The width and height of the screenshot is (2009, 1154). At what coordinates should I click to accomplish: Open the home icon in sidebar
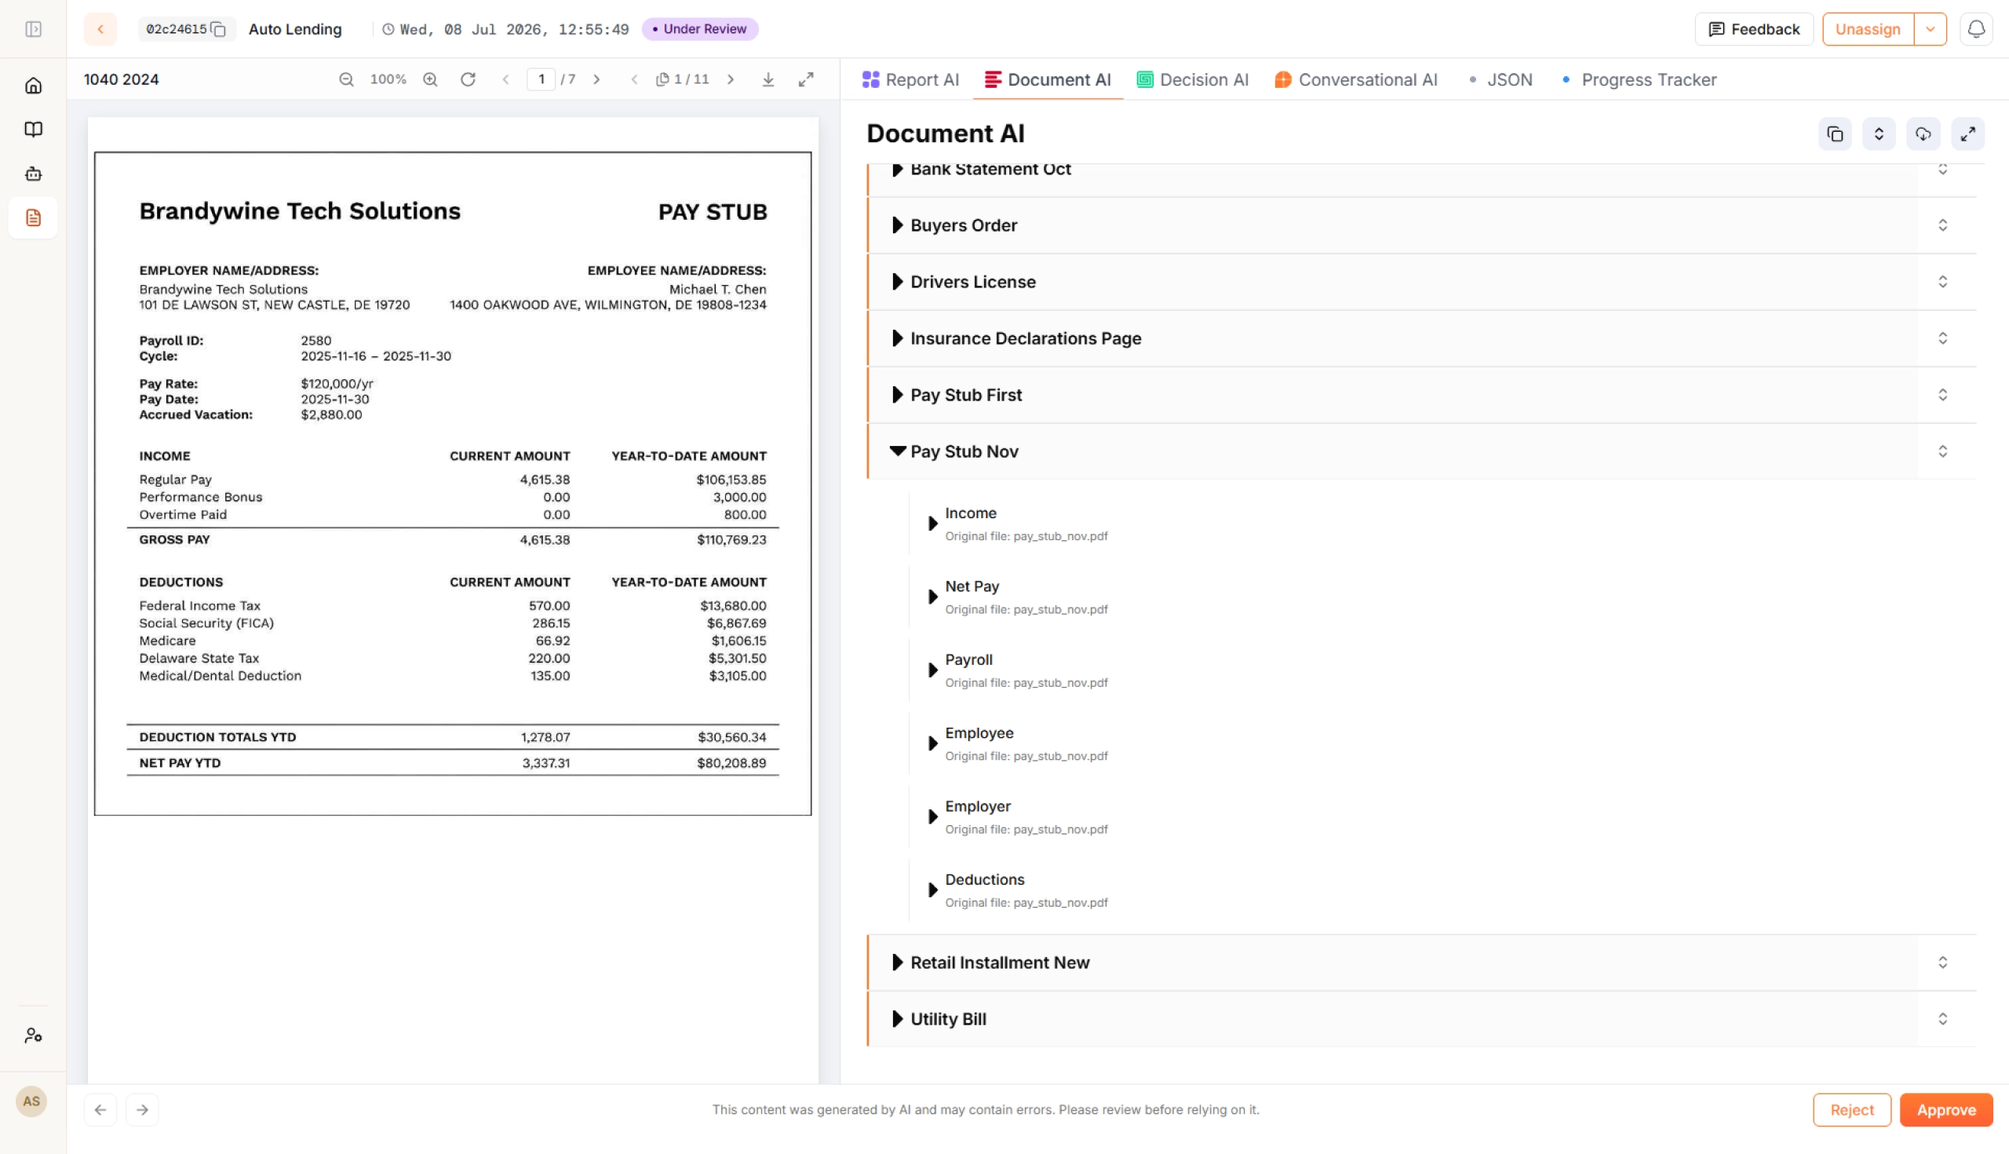33,86
